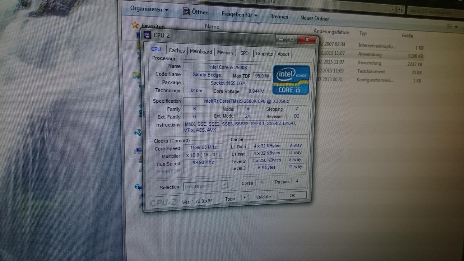This screenshot has width=464, height=261.
Task: Click the CPU-Z title bar icon
Action: pos(147,35)
